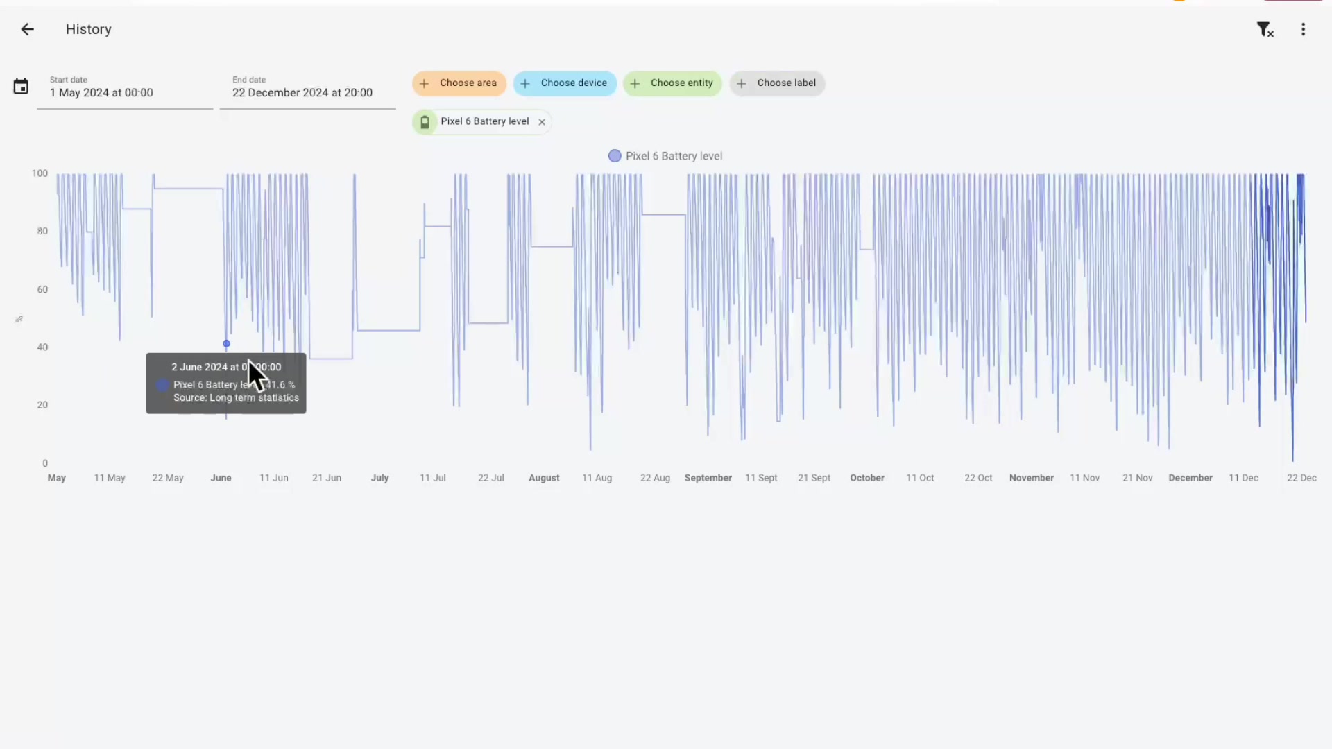Click the chart area near the November data
The image size is (1332, 749).
point(1032,312)
